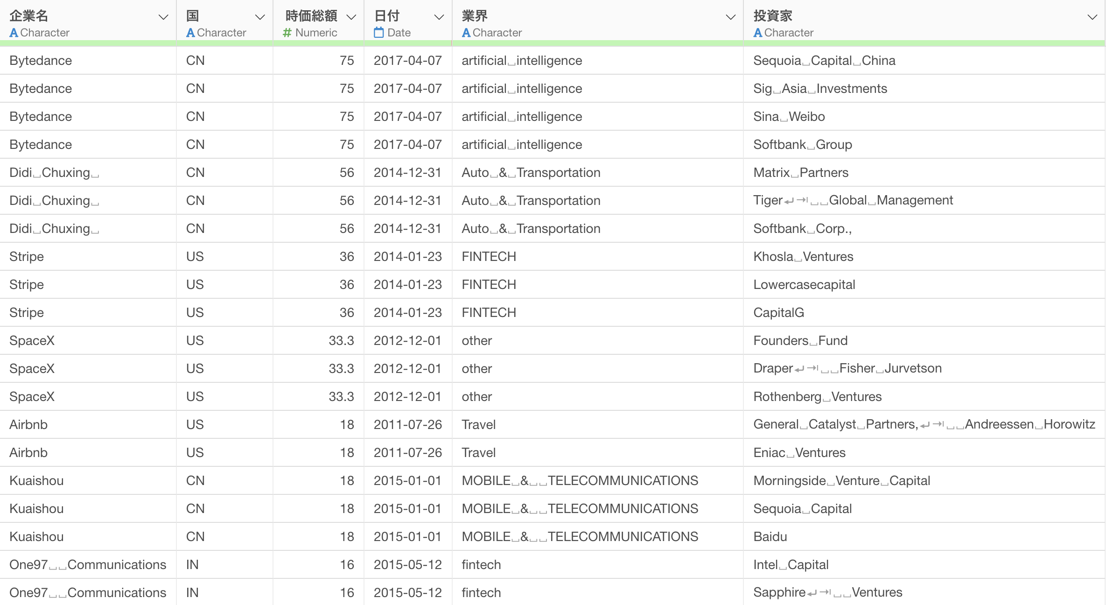Click calendar Date icon under 日付

click(379, 32)
